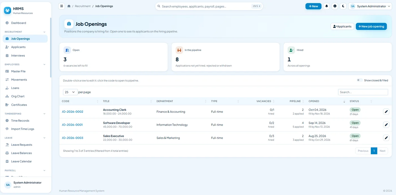396x195 pixels.
Task: Open pipeline for JO-2026-0003
Action: (x=72, y=138)
